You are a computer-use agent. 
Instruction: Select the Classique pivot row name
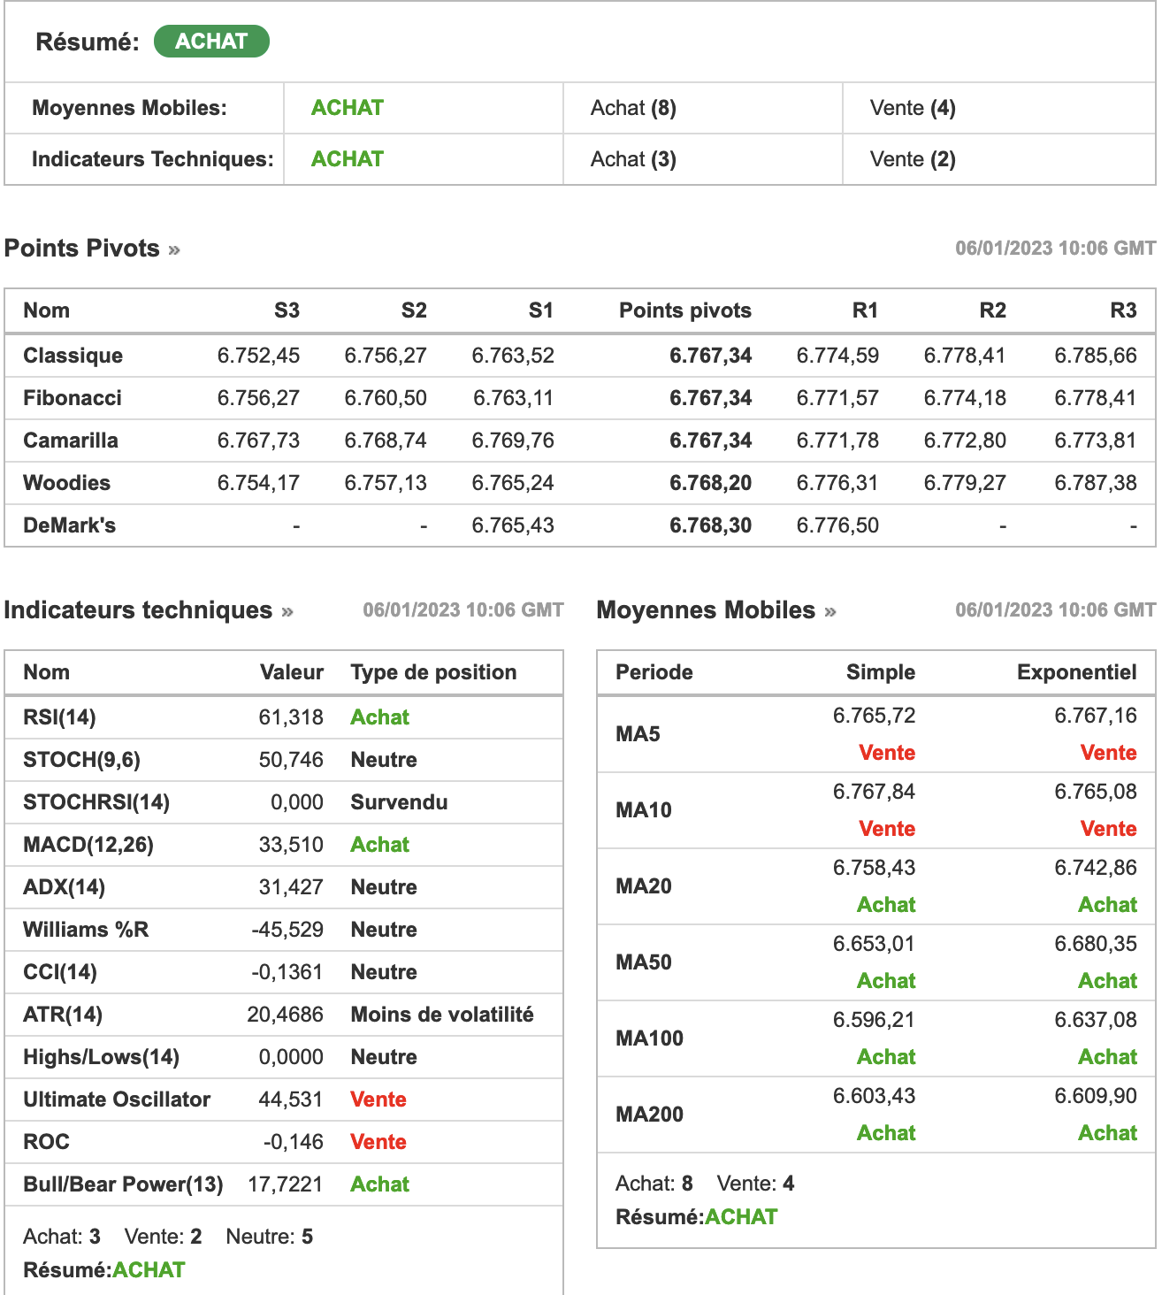pyautogui.click(x=73, y=356)
